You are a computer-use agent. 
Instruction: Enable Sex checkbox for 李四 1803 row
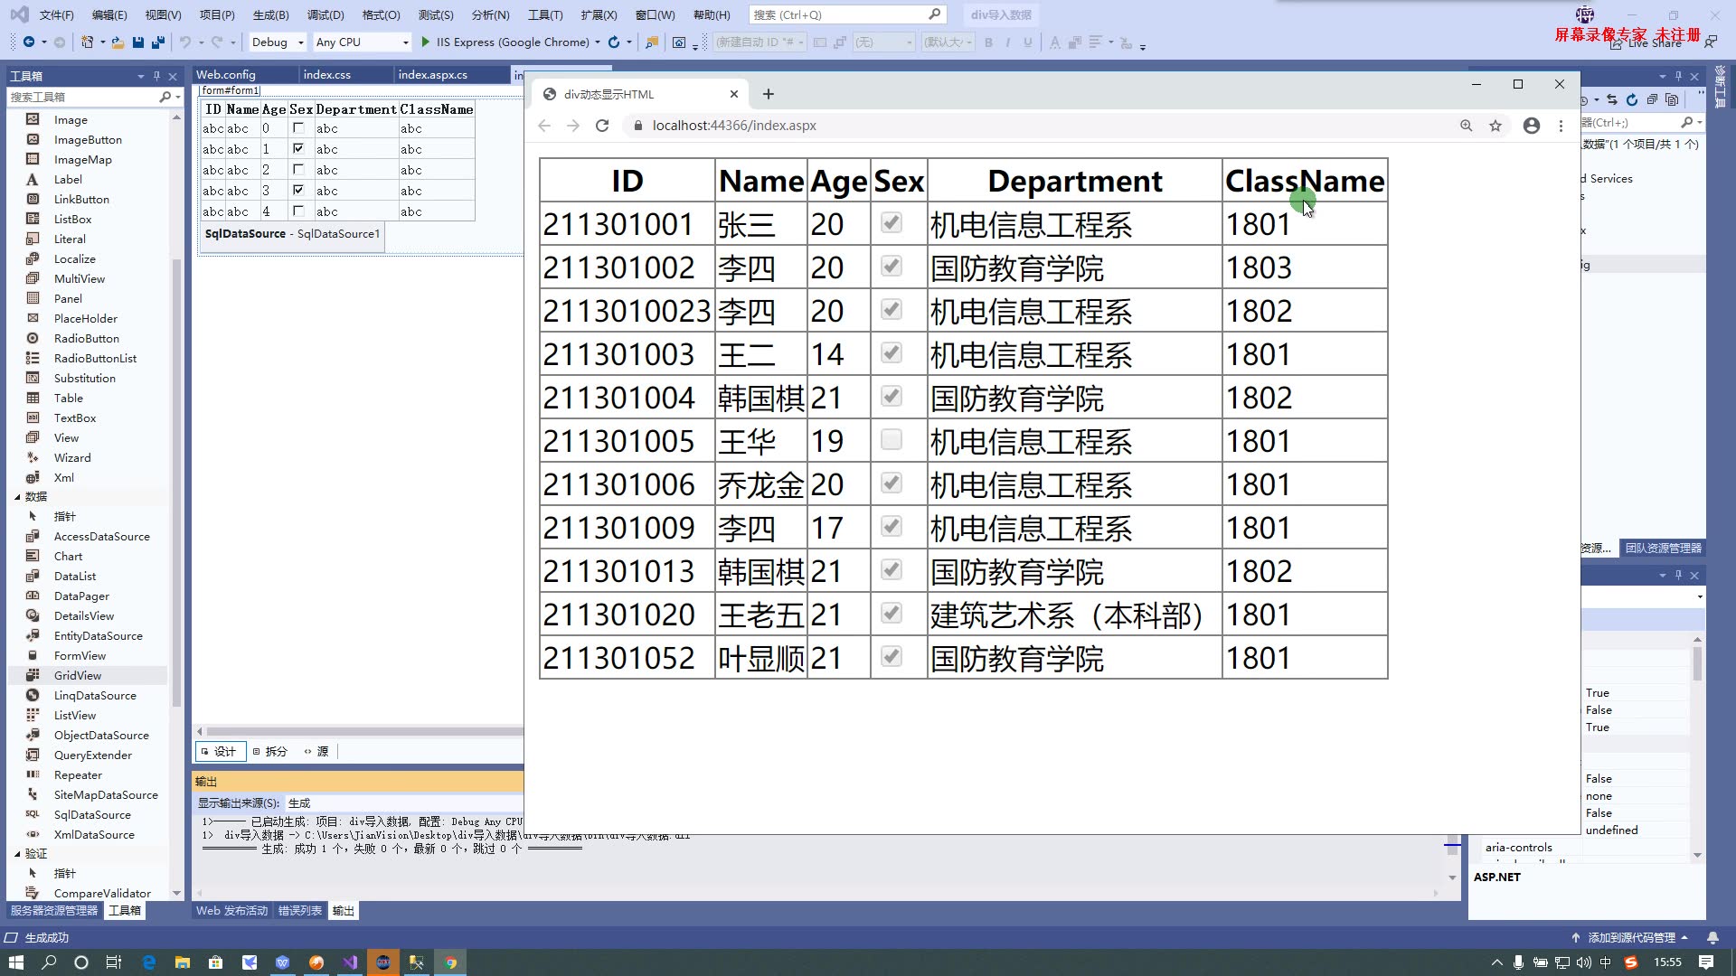891,266
